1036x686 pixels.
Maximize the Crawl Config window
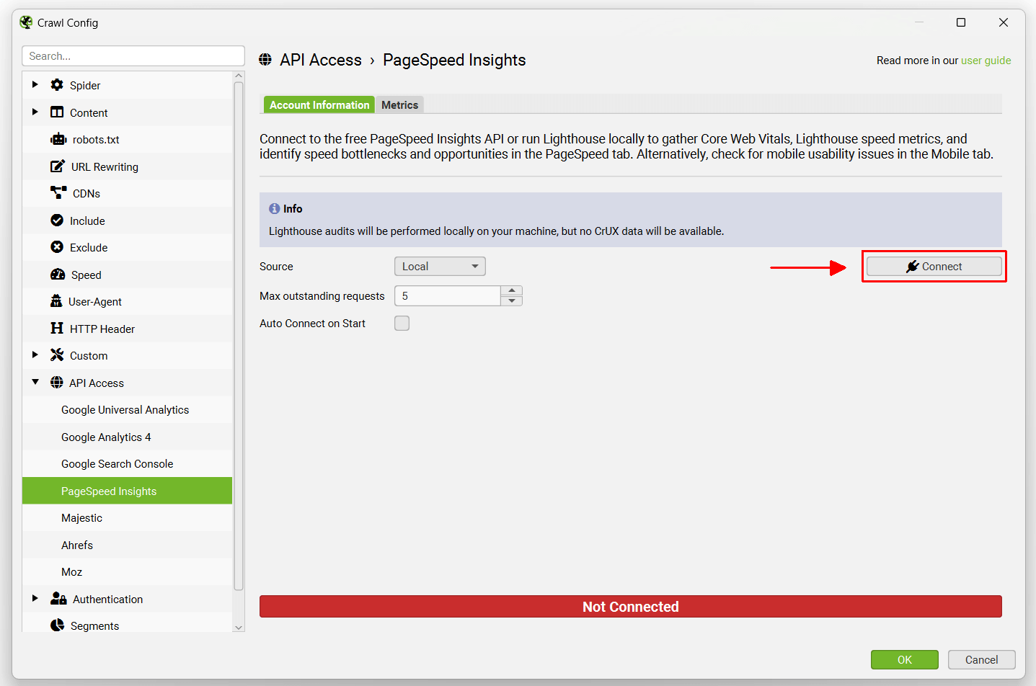[961, 22]
